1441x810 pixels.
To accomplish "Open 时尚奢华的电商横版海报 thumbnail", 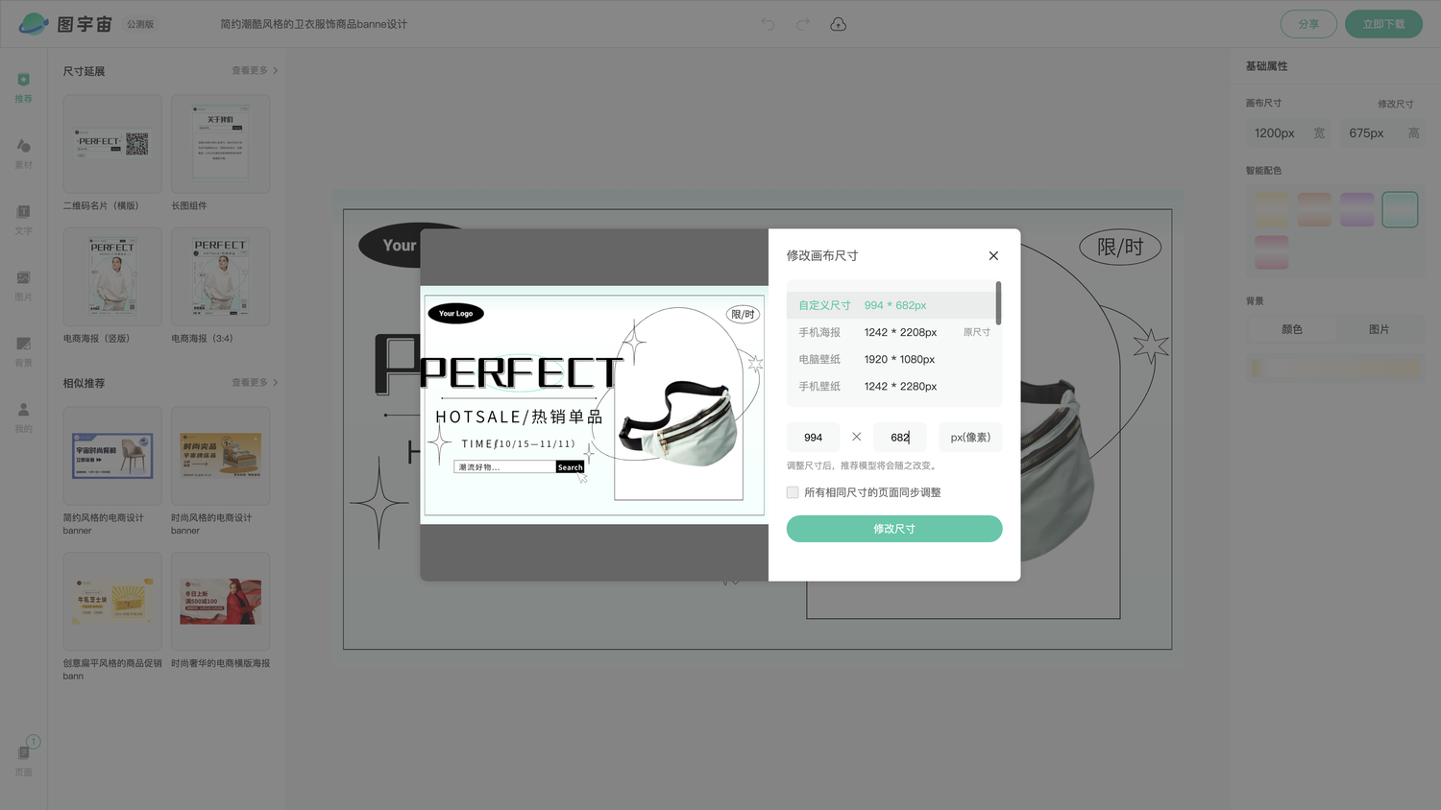I will click(x=220, y=602).
